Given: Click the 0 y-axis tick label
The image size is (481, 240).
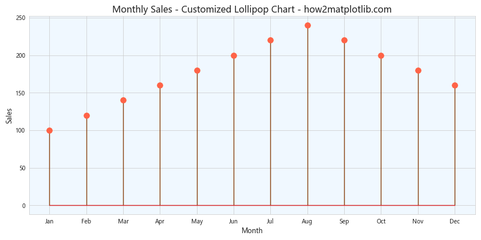Looking at the screenshot, I should [x=24, y=206].
